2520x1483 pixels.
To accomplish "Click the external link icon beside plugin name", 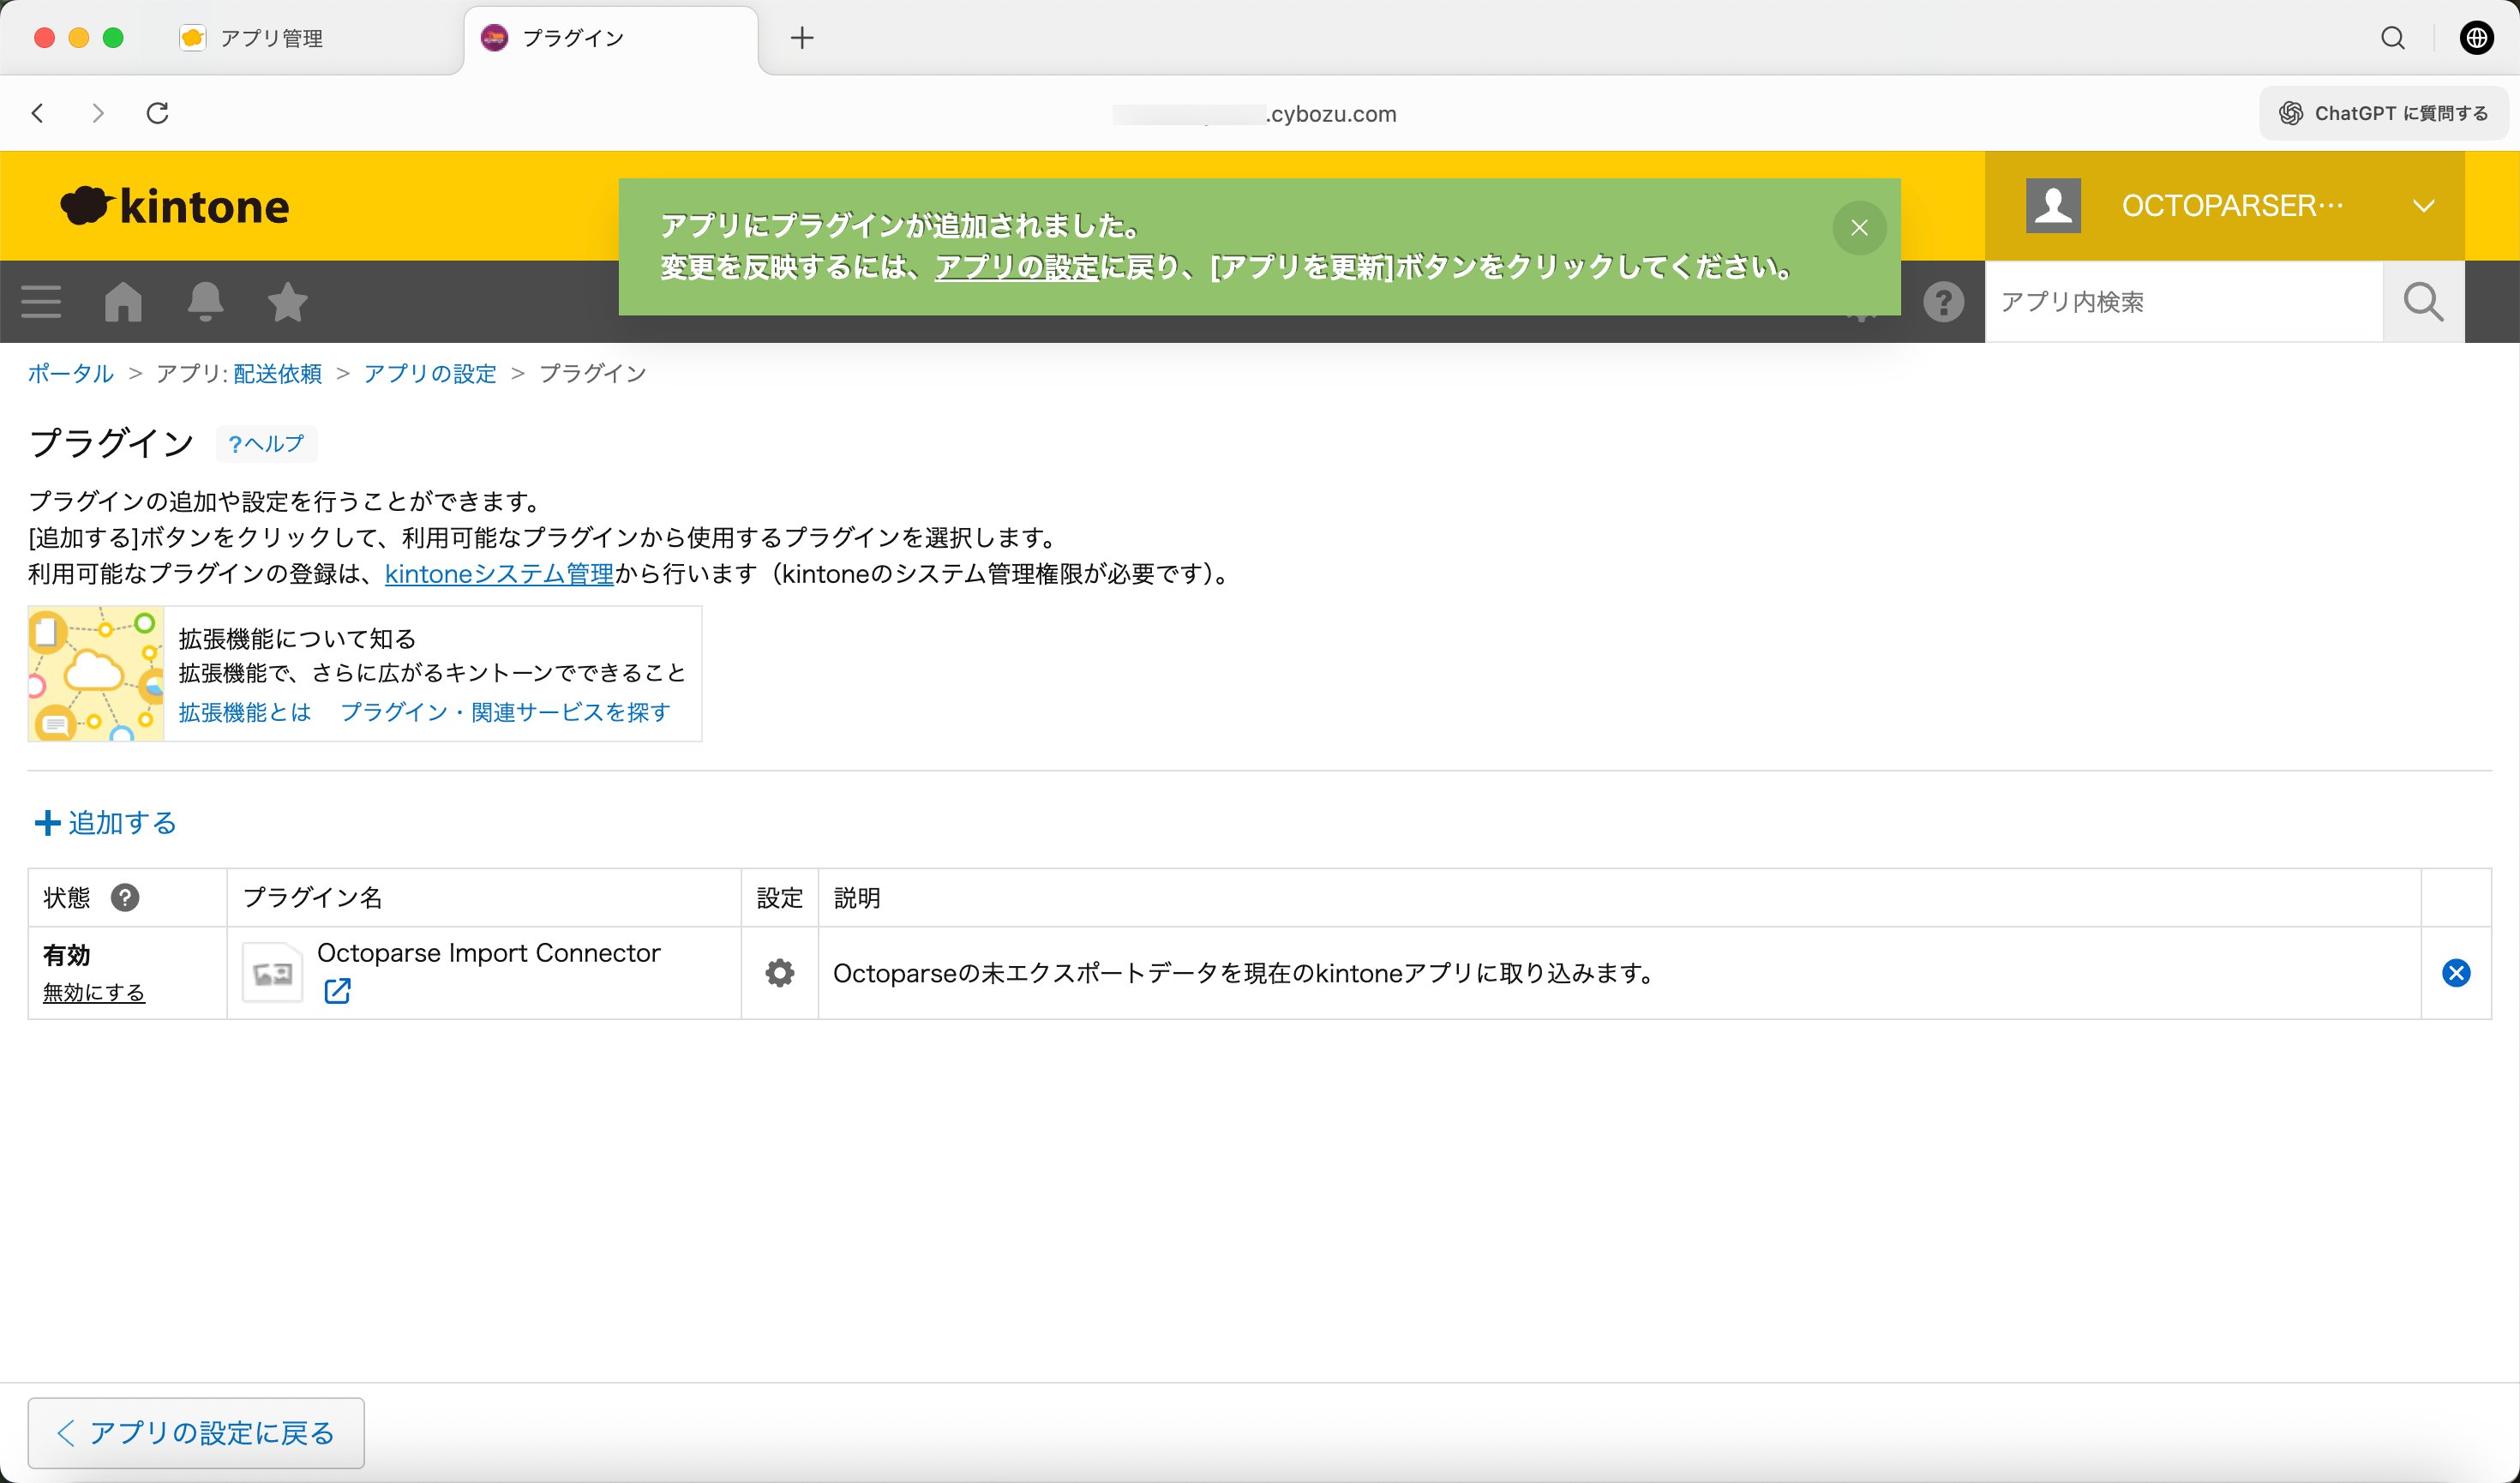I will click(x=337, y=991).
